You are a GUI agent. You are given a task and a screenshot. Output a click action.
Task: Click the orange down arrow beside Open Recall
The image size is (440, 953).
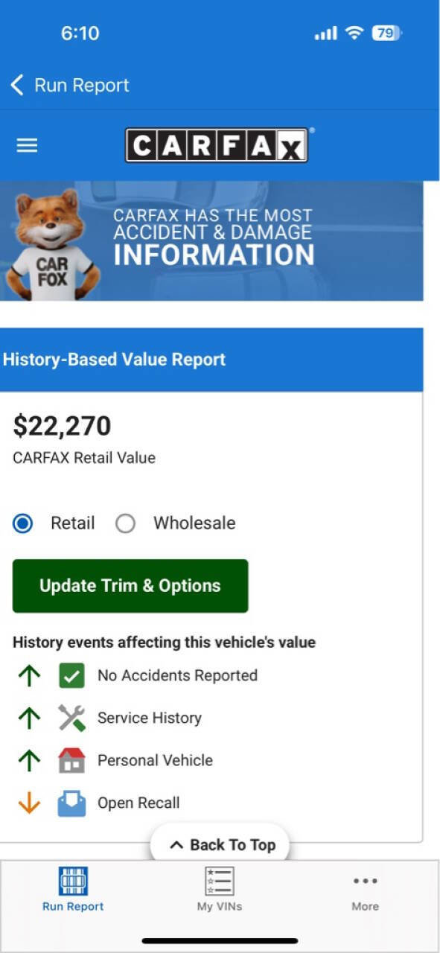(28, 803)
